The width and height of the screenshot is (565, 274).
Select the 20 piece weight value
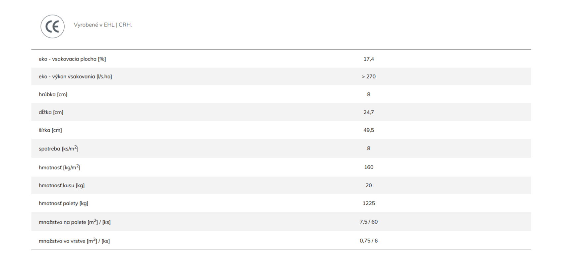(369, 185)
